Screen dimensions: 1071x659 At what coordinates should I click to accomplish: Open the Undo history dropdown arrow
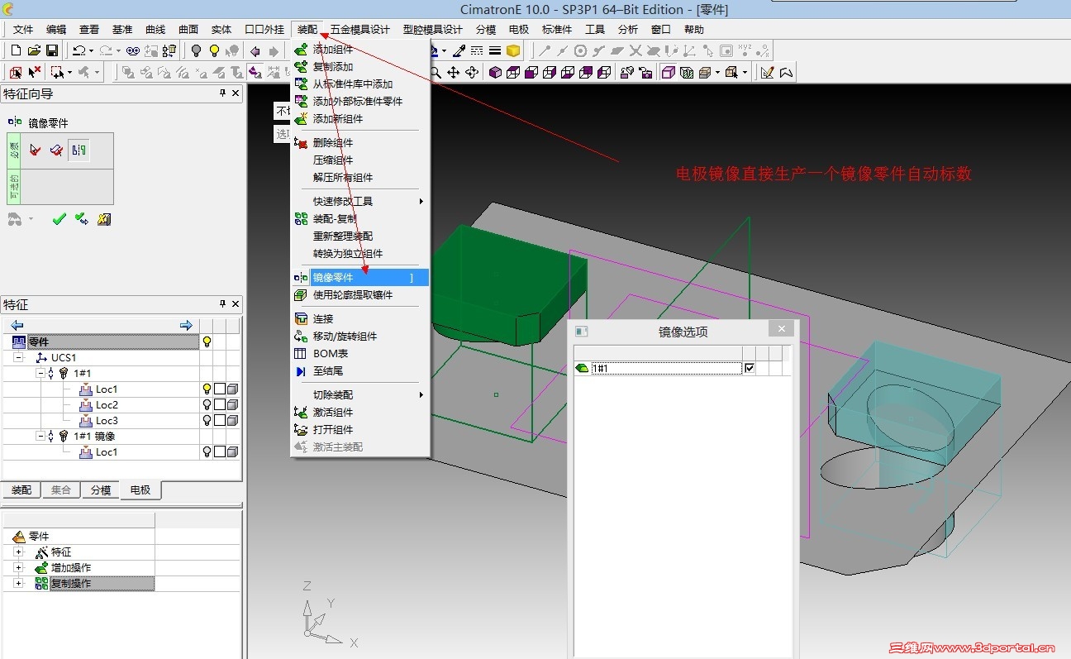(91, 50)
